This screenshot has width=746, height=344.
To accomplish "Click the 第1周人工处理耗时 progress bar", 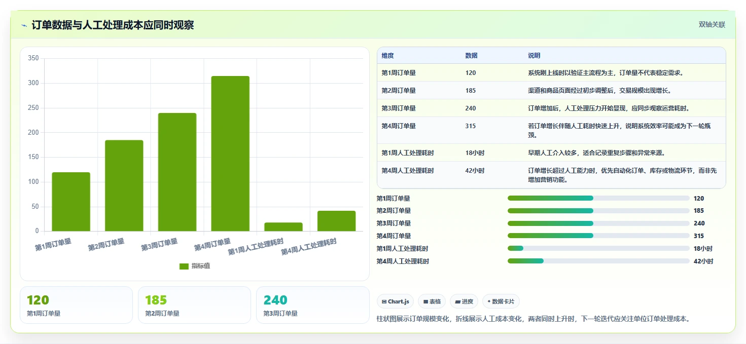I will (x=598, y=248).
